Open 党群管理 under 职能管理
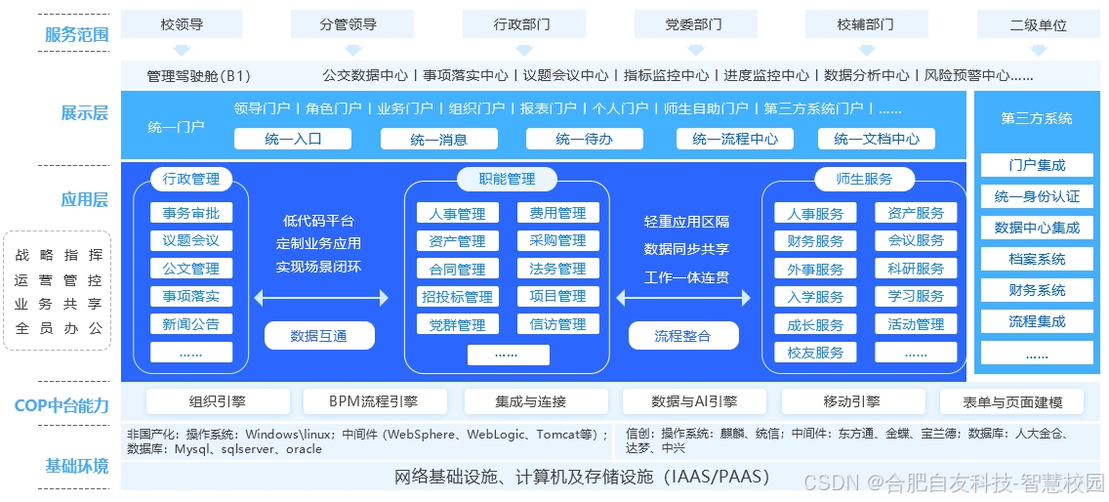The height and width of the screenshot is (502, 1109). point(457,325)
